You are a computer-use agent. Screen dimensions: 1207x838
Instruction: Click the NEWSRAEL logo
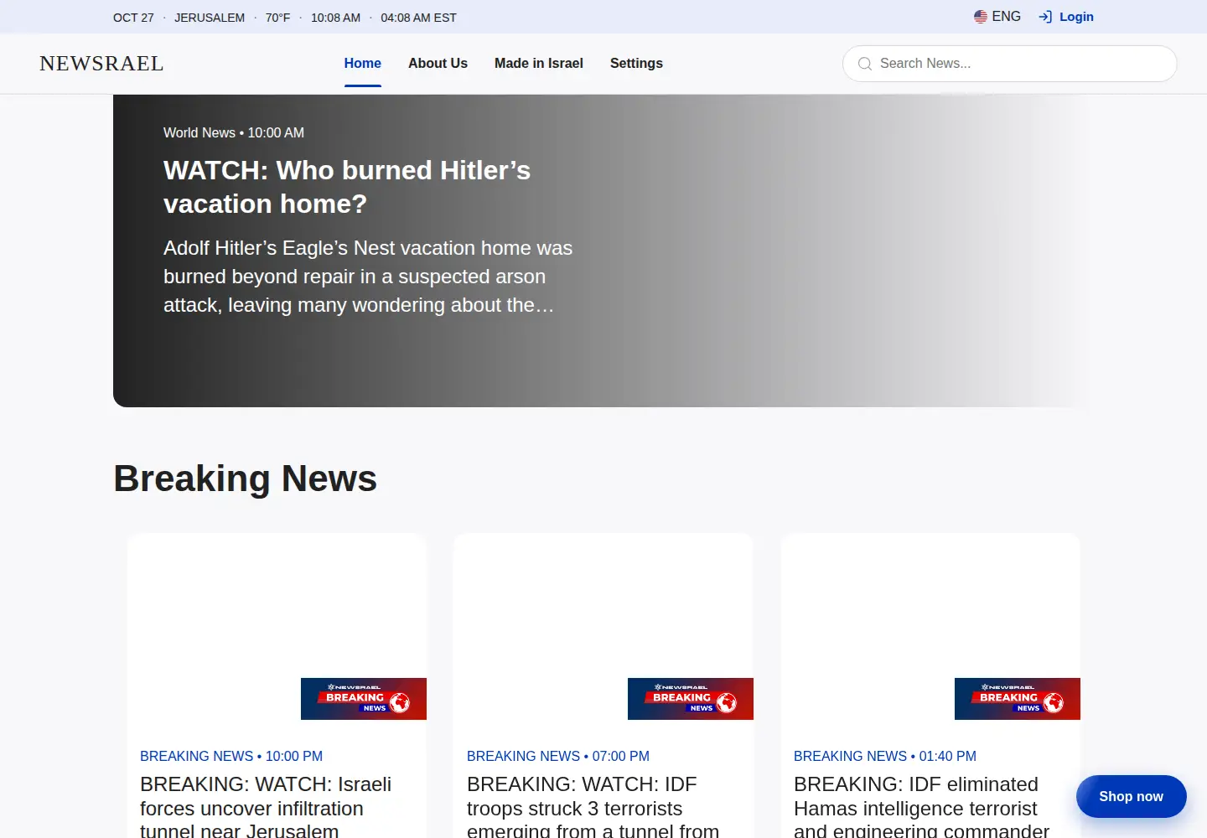pos(101,64)
